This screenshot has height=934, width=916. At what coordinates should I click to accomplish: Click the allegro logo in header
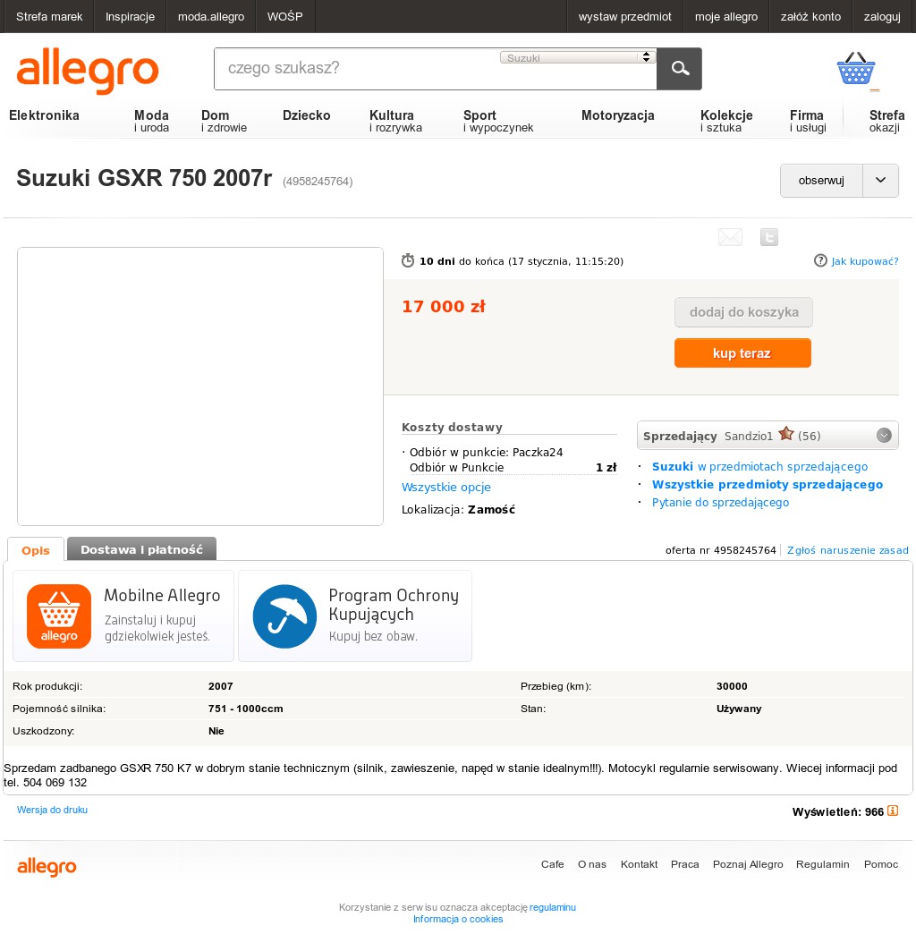[x=88, y=71]
